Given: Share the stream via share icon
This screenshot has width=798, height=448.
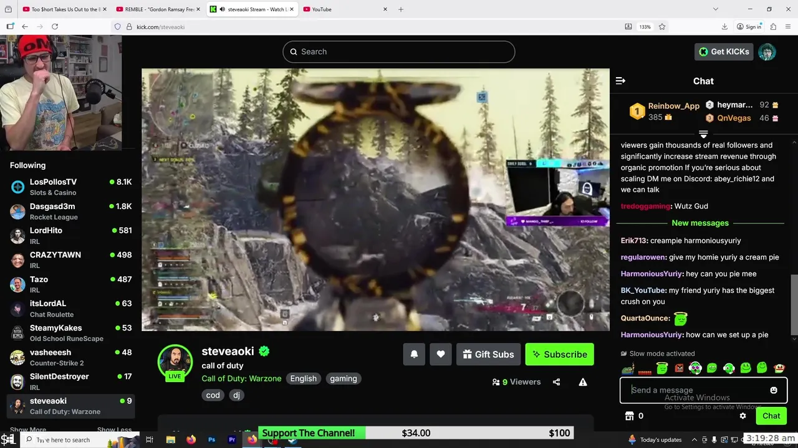Looking at the screenshot, I should 556,382.
